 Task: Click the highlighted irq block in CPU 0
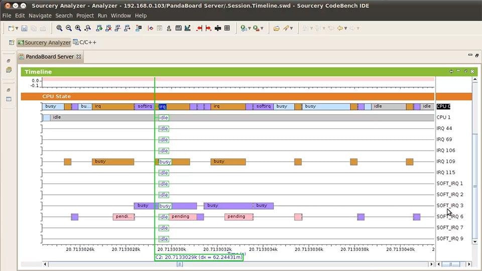[x=162, y=106]
